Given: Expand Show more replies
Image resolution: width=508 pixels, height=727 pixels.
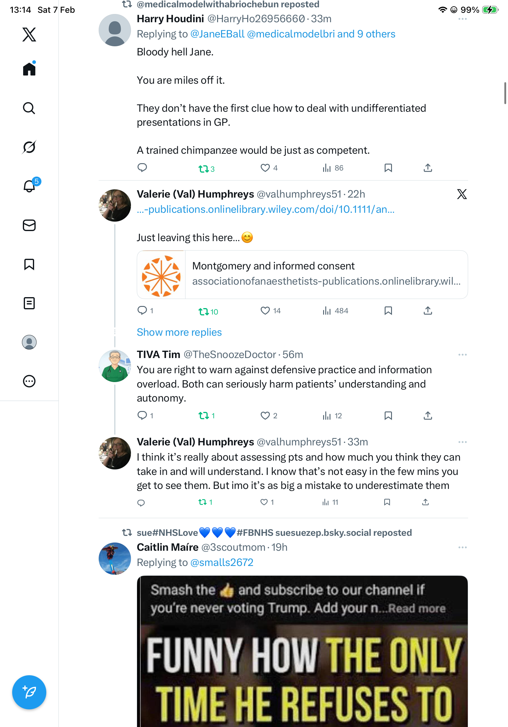Looking at the screenshot, I should [x=179, y=332].
